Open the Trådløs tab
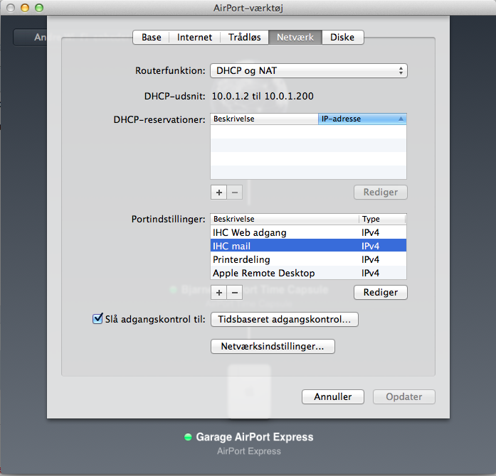The height and width of the screenshot is (476, 496). (243, 38)
